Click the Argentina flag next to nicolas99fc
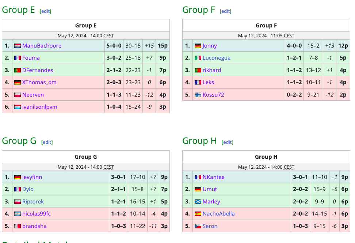Screen dimensions: 355x243 point(17,214)
